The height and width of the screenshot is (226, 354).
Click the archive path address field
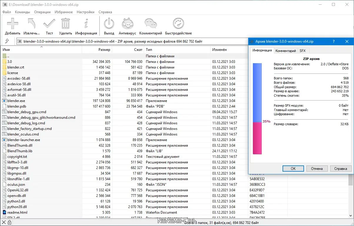[132, 41]
